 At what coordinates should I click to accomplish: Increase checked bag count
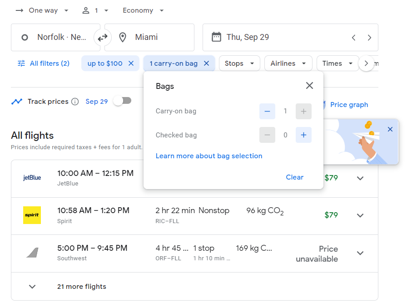pos(303,135)
